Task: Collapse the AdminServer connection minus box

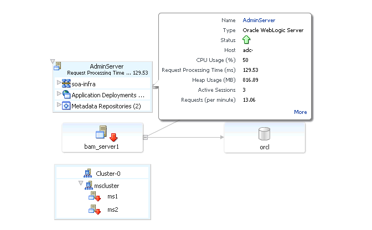Action: coord(155,87)
